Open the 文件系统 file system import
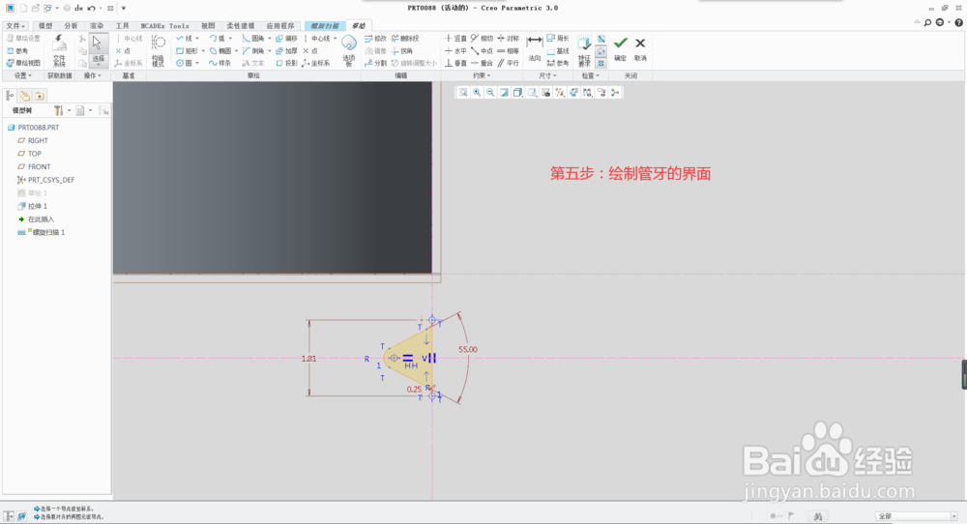967x524 pixels. pyautogui.click(x=59, y=50)
